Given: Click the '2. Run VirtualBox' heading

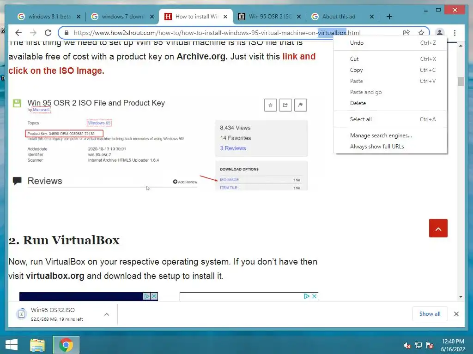Looking at the screenshot, I should point(64,240).
